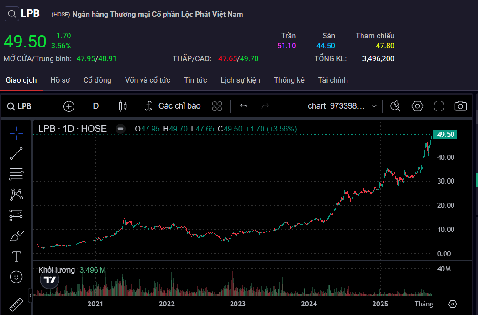The width and height of the screenshot is (478, 315).
Task: Select the trend line drawing tool
Action: tap(16, 154)
